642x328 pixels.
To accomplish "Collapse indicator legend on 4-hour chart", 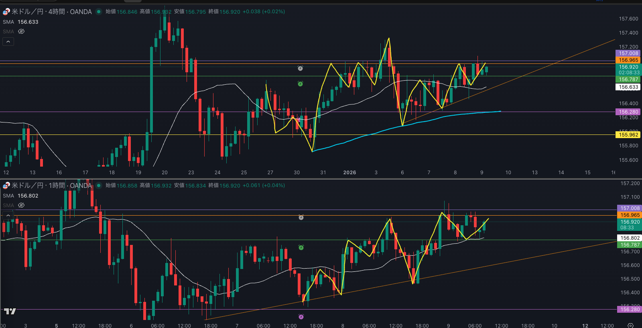I will tap(8, 41).
